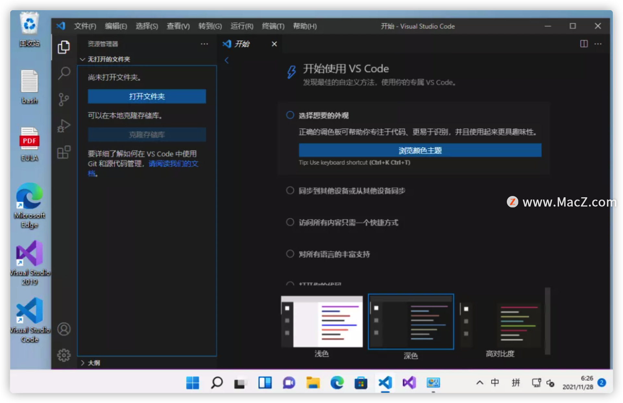
Task: Open the notification count badge
Action: 602,383
